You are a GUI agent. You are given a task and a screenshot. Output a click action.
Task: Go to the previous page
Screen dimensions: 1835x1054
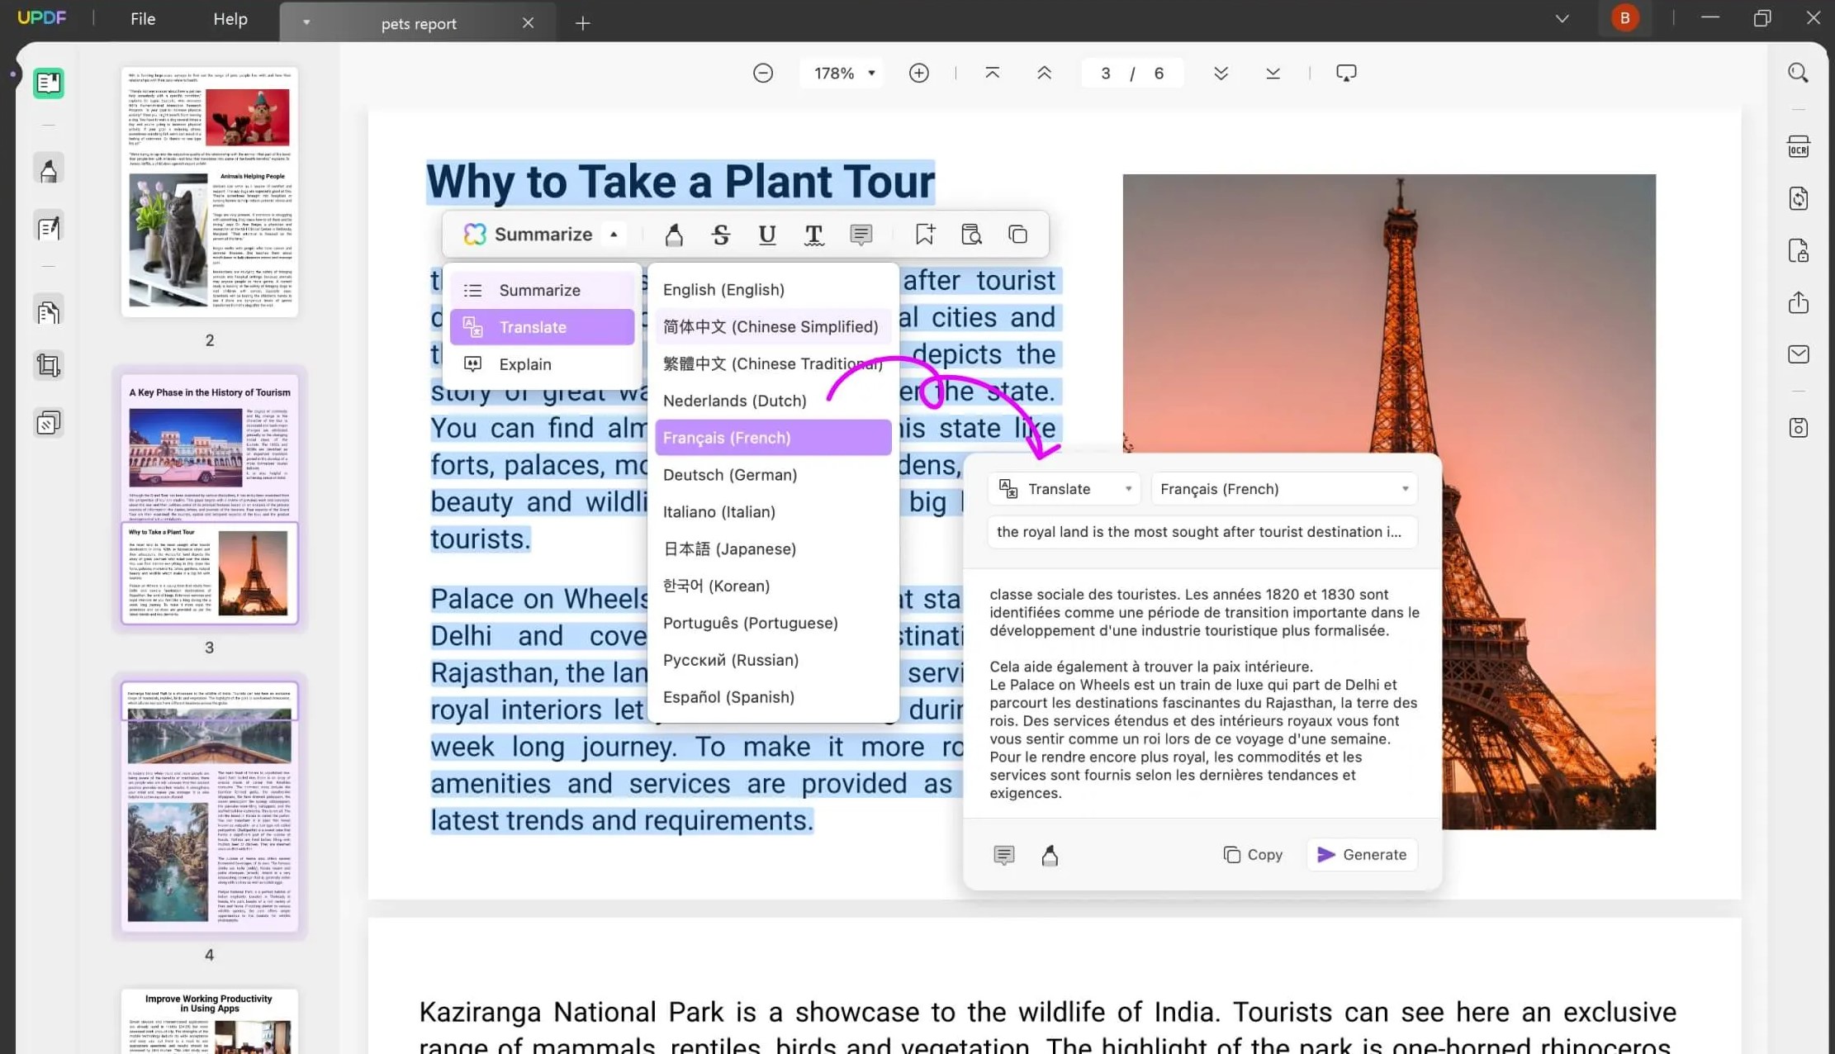[x=1044, y=73]
